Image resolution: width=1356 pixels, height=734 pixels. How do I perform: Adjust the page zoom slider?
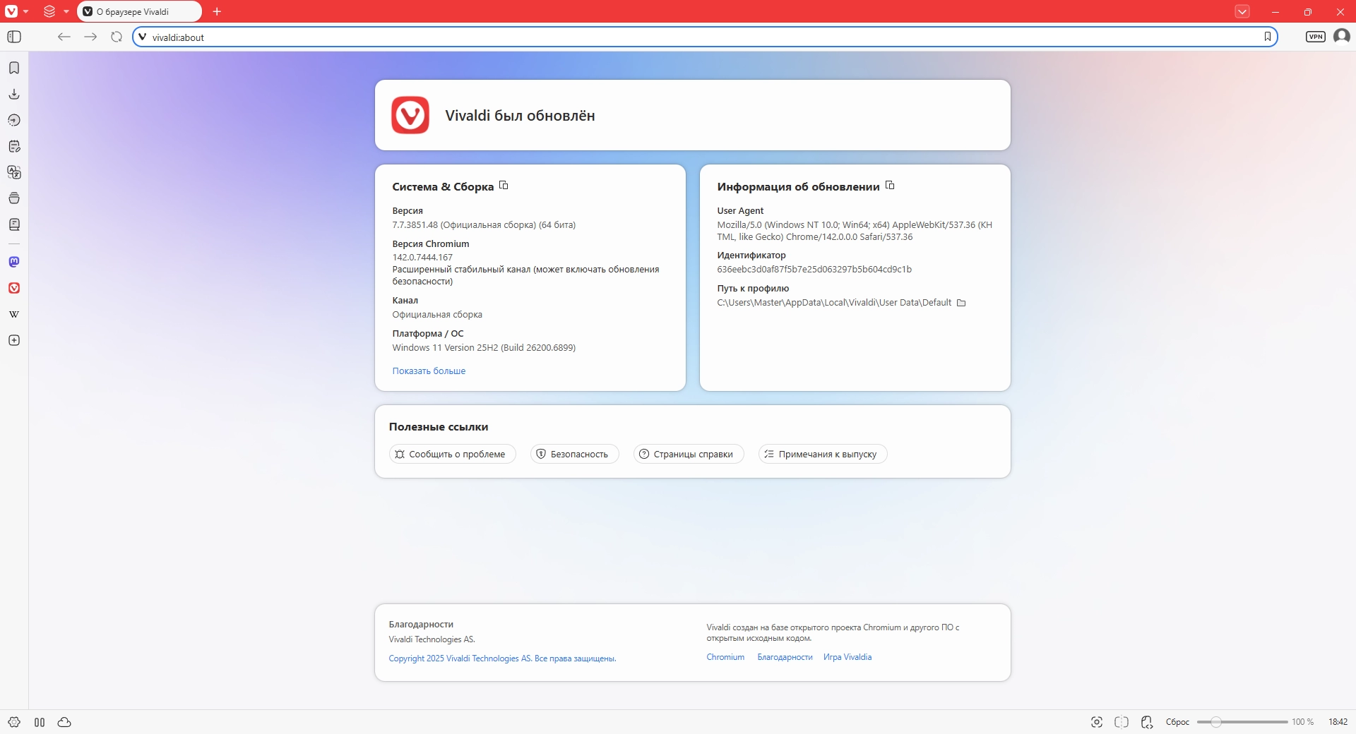tap(1242, 722)
